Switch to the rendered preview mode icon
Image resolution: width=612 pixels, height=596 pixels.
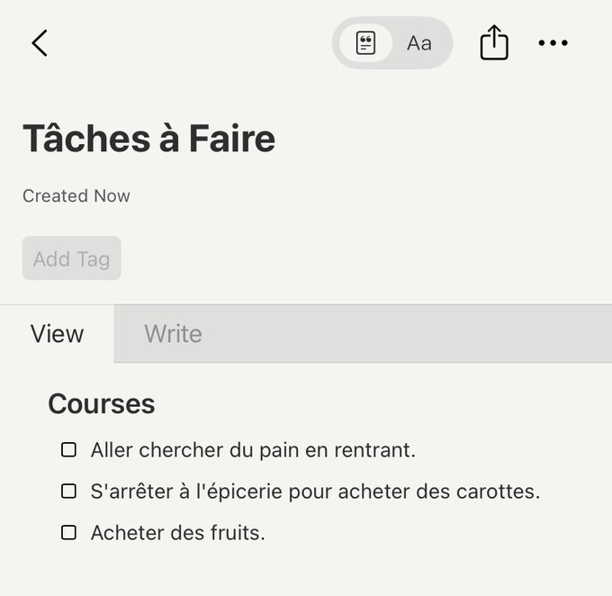pyautogui.click(x=365, y=43)
